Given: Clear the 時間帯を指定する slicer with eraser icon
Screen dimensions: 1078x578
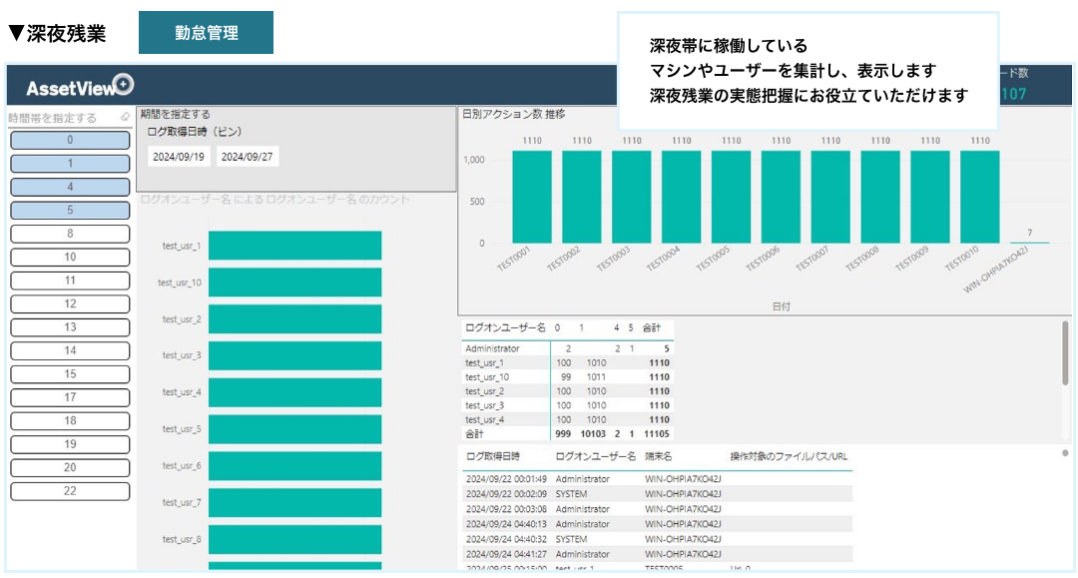Looking at the screenshot, I should pos(125,117).
